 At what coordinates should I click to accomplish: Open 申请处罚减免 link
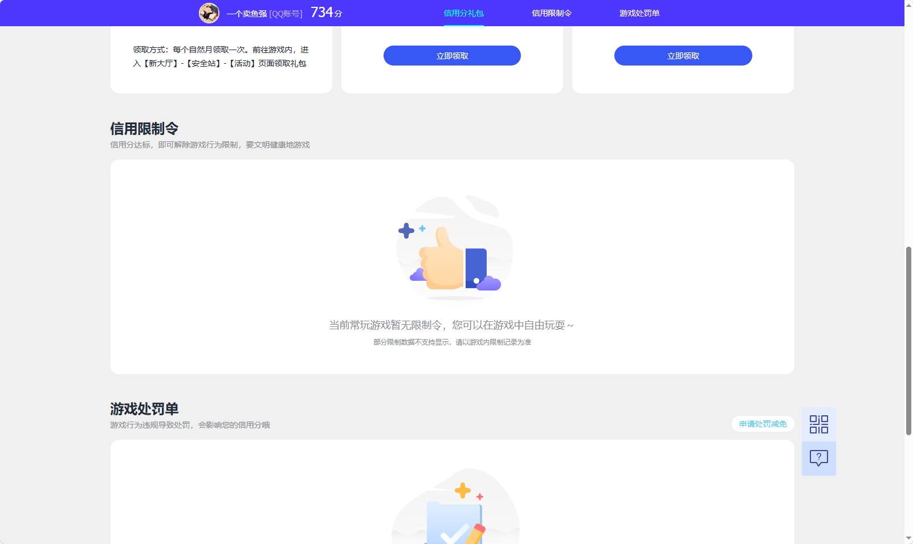763,424
